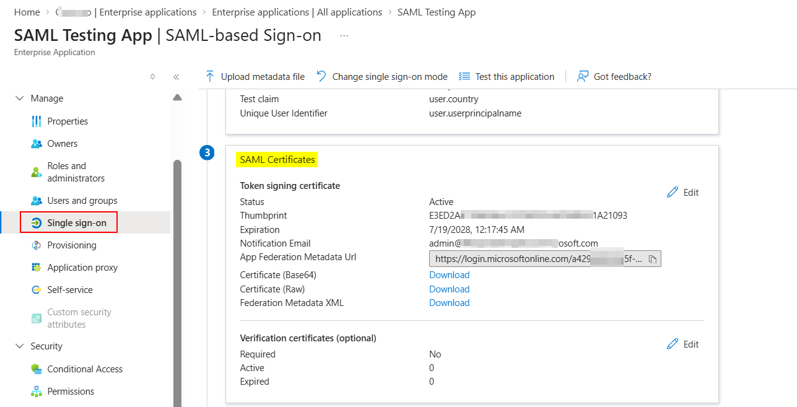Click the Status value Active
The width and height of the screenshot is (797, 407).
442,202
